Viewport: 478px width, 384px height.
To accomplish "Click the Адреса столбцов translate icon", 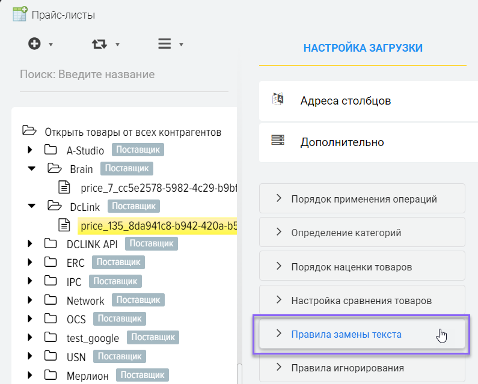I will click(x=278, y=100).
